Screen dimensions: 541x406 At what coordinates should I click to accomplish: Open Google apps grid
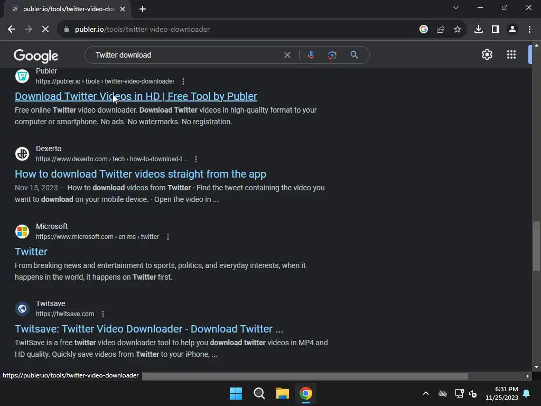click(511, 54)
